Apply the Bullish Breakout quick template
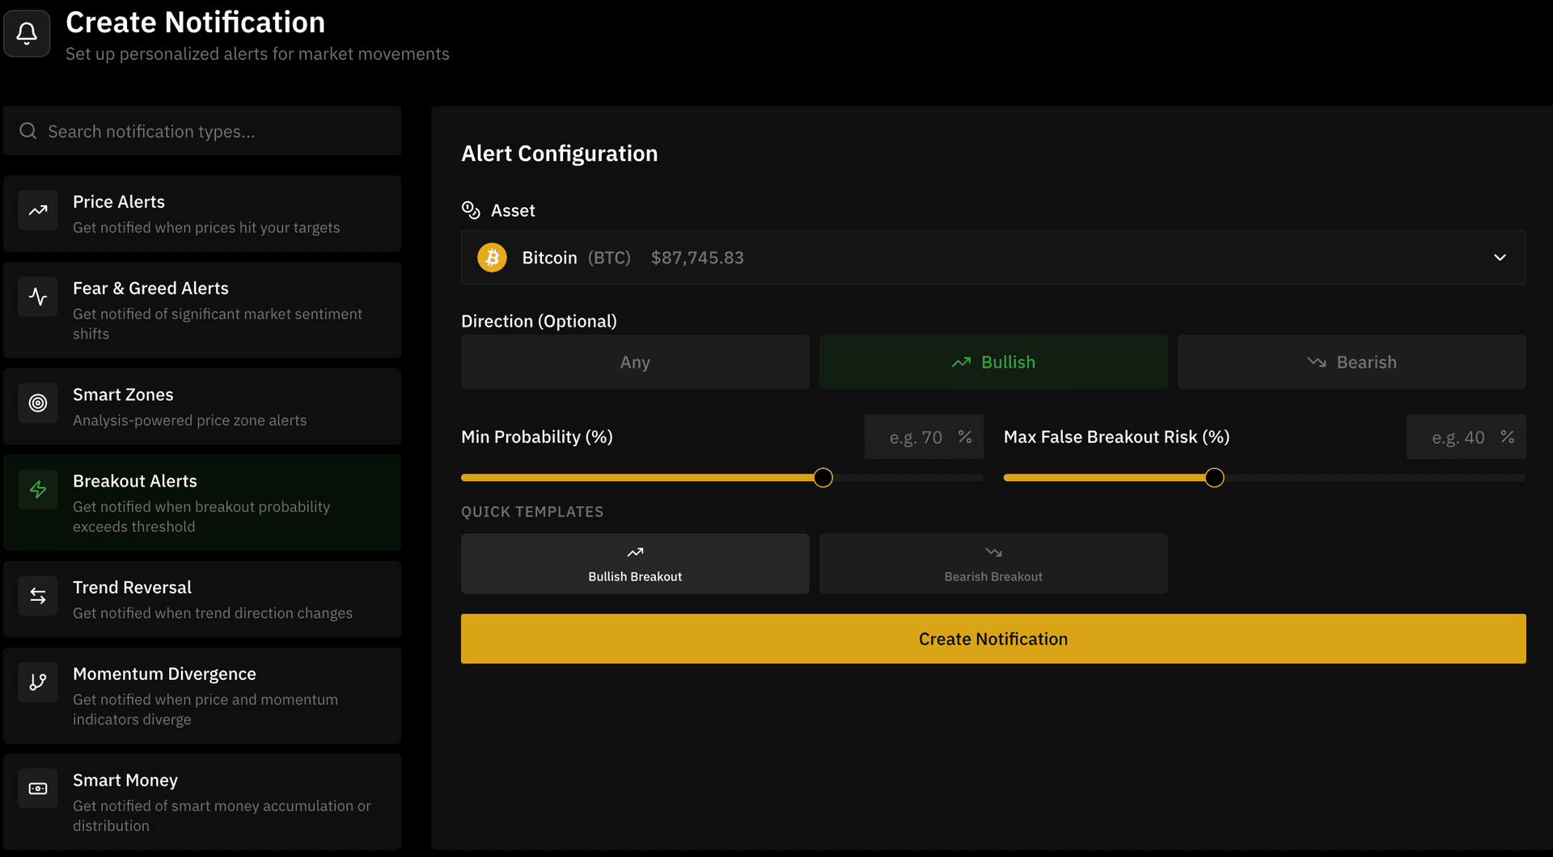This screenshot has height=857, width=1553. point(634,564)
